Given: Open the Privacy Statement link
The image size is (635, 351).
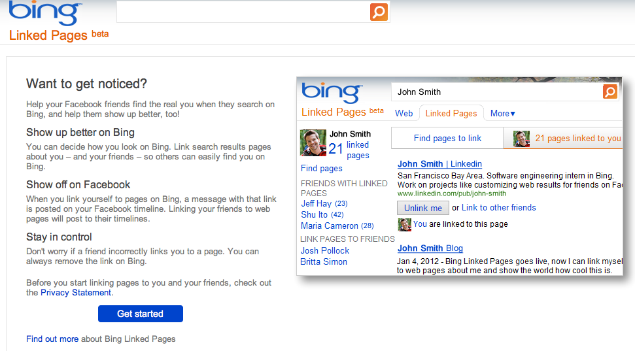Looking at the screenshot, I should point(76,293).
